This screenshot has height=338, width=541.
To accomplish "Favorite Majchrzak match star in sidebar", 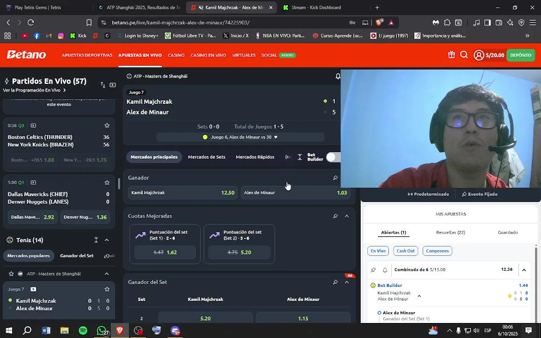I will pyautogui.click(x=107, y=289).
